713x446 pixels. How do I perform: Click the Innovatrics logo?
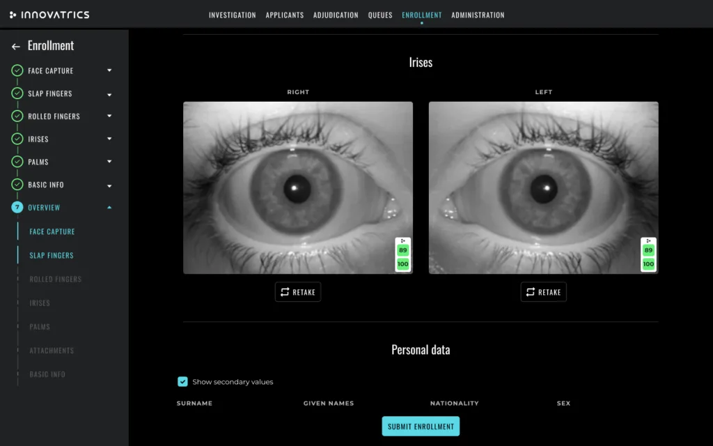[x=49, y=15]
